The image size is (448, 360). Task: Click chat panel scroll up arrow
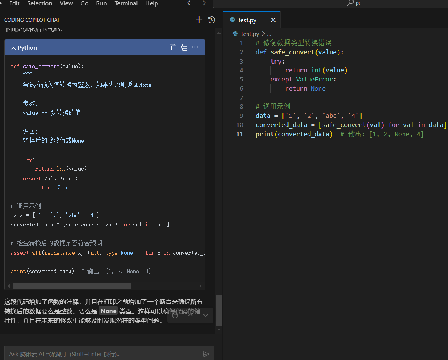pyautogui.click(x=219, y=33)
